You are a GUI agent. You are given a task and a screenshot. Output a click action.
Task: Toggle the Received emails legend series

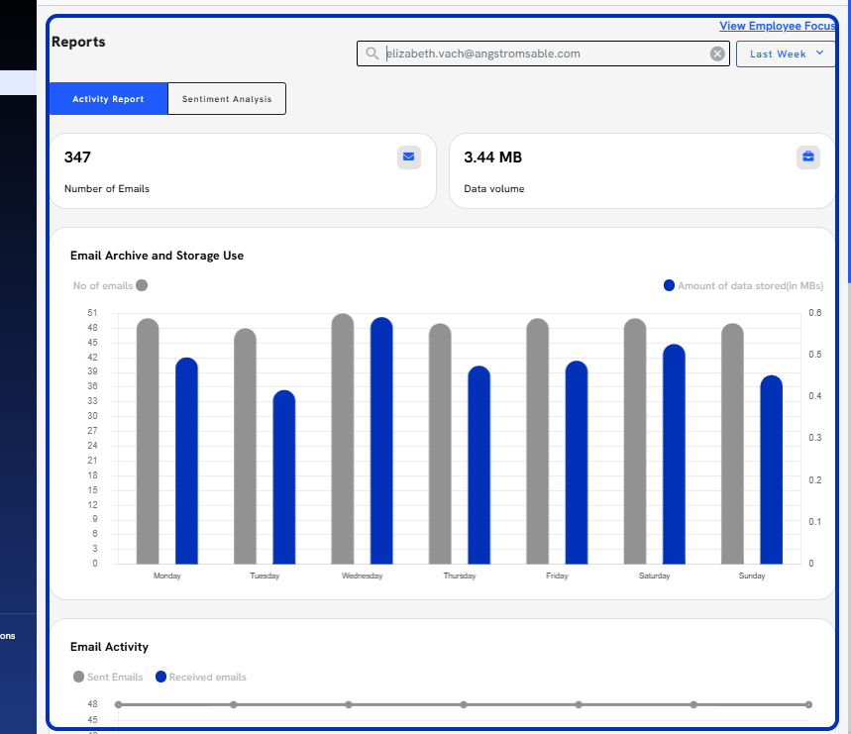[x=201, y=677]
